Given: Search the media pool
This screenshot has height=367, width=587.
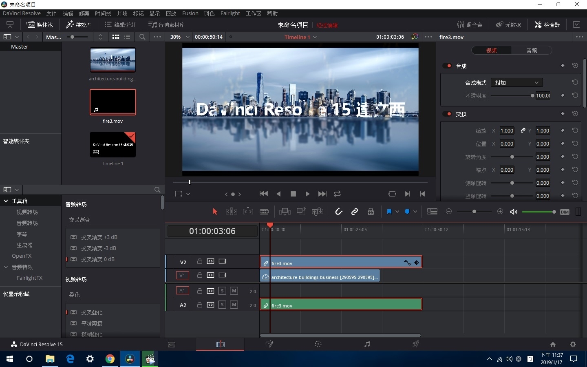Looking at the screenshot, I should click(142, 37).
